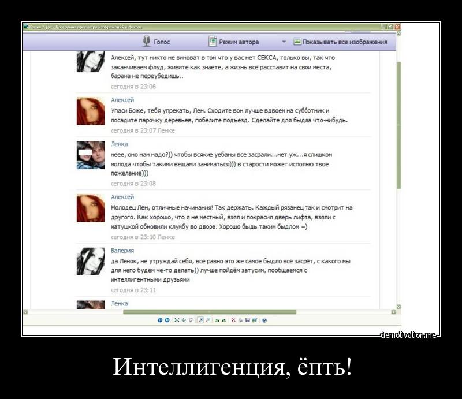
Task: Delete the image with red X icon
Action: tap(233, 320)
